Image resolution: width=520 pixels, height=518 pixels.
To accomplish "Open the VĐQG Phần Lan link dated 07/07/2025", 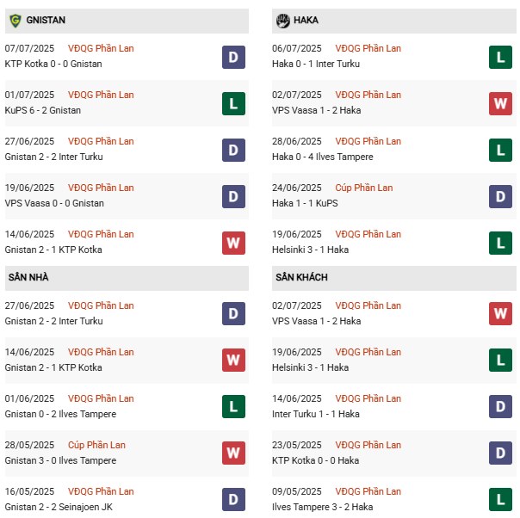I will click(101, 48).
